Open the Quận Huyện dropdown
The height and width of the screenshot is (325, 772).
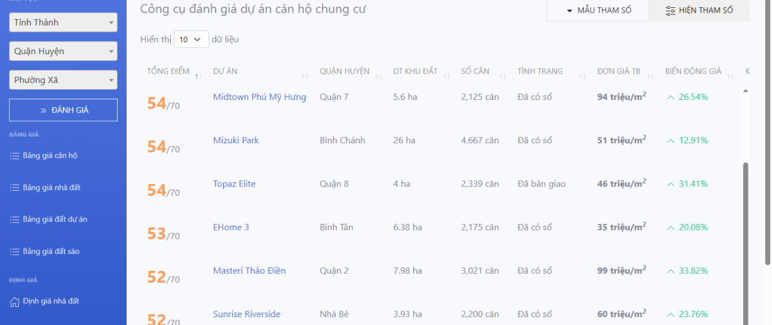point(63,51)
